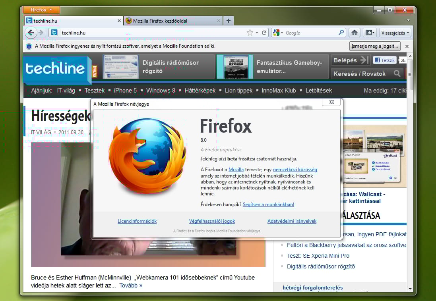Open the Wallcast article title link
436x301 pixels.
364,198
